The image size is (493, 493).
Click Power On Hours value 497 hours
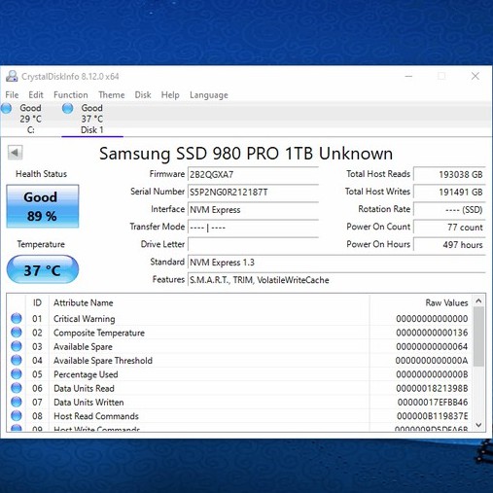click(450, 244)
